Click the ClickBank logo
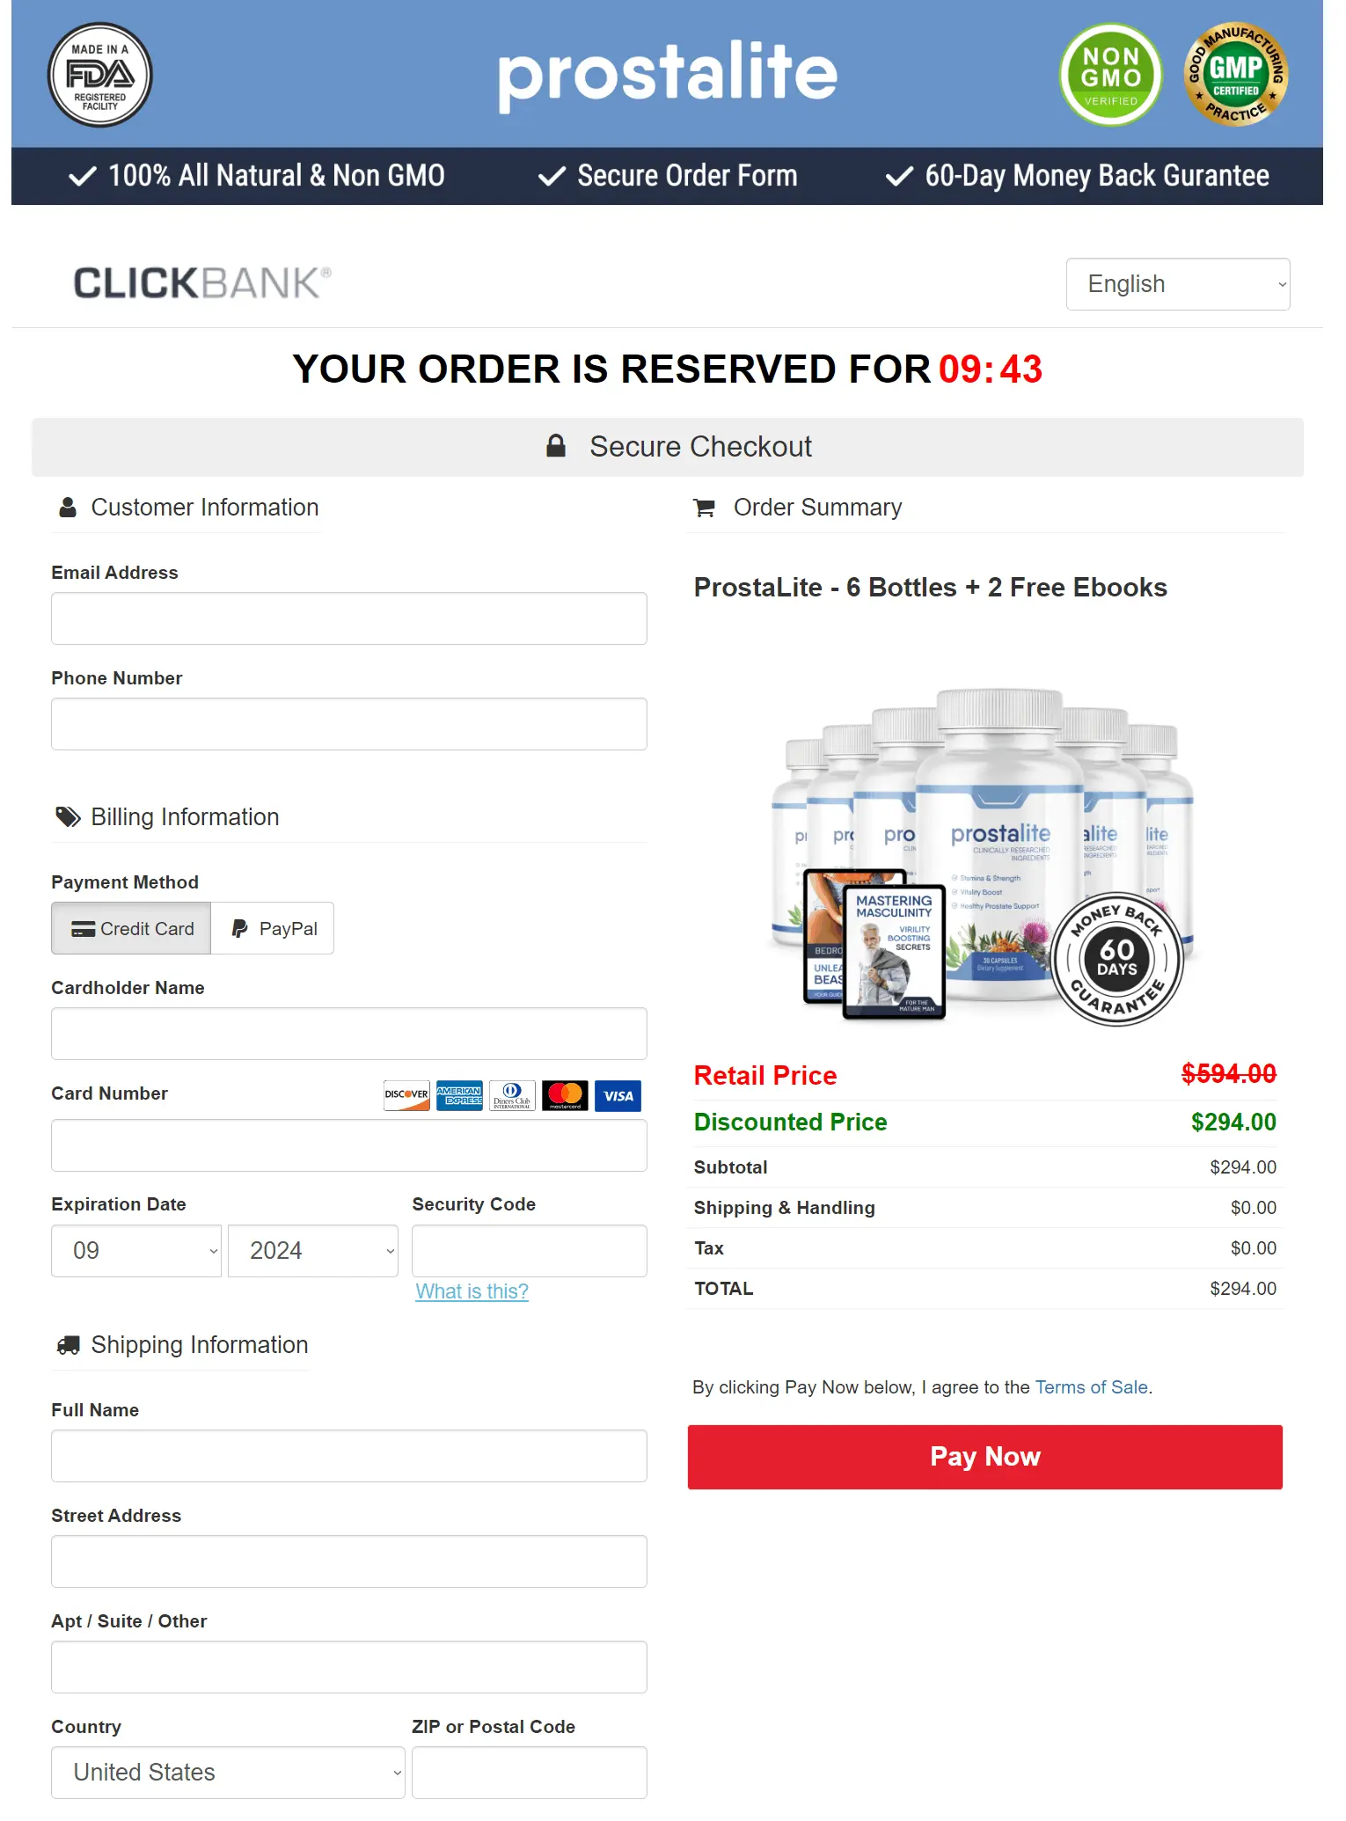The image size is (1346, 1821). click(202, 283)
